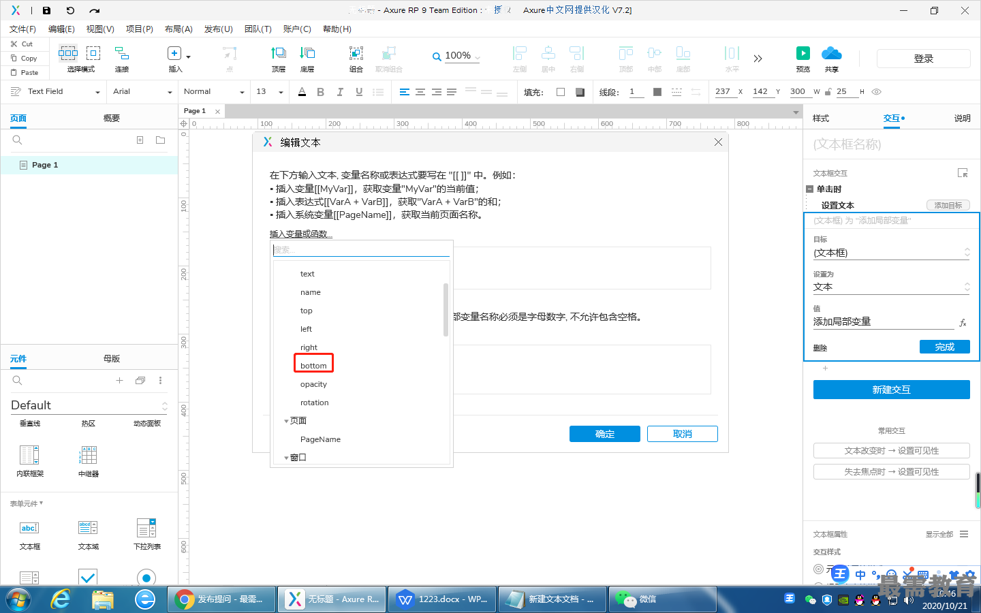
Task: Switch to the 概要 outline tab
Action: 112,119
